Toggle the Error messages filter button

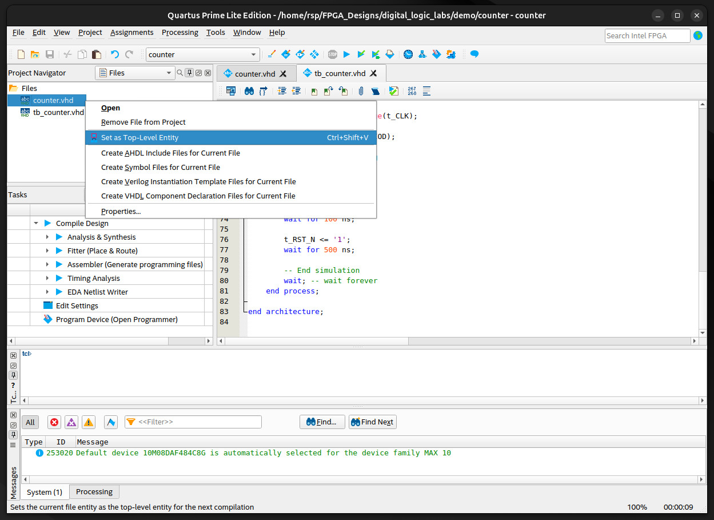(x=54, y=422)
